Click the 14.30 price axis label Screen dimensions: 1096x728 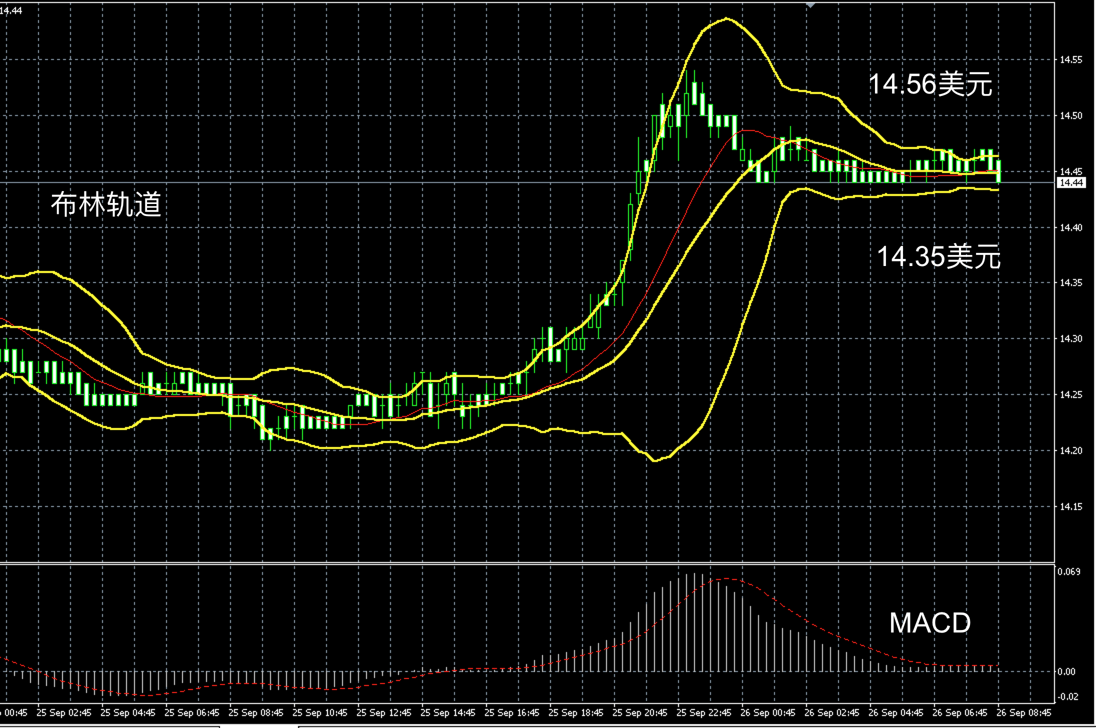[x=1071, y=339]
